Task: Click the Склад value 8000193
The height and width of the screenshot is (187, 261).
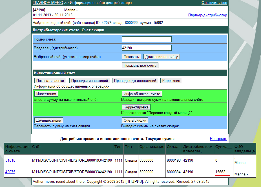Action: [x=174, y=160]
